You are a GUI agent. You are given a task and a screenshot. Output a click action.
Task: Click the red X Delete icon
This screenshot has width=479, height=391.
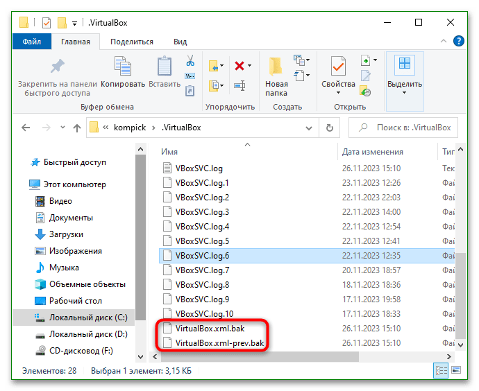click(239, 66)
